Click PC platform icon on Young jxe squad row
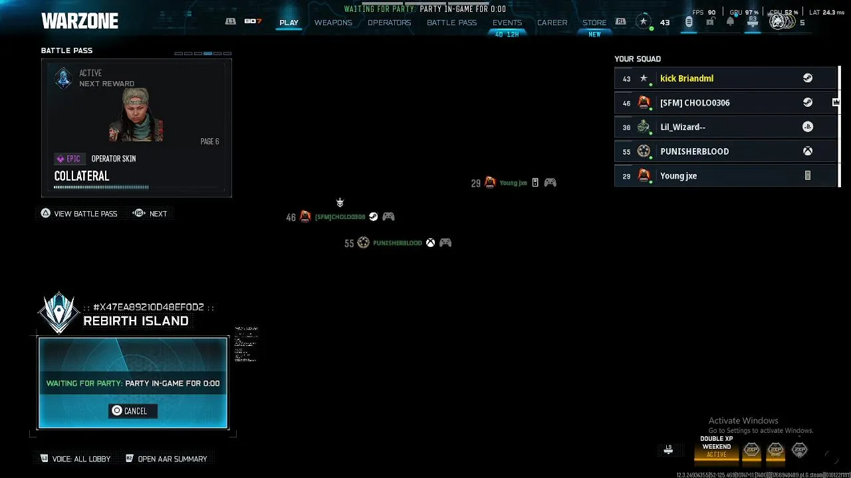This screenshot has width=851, height=478. coord(808,176)
